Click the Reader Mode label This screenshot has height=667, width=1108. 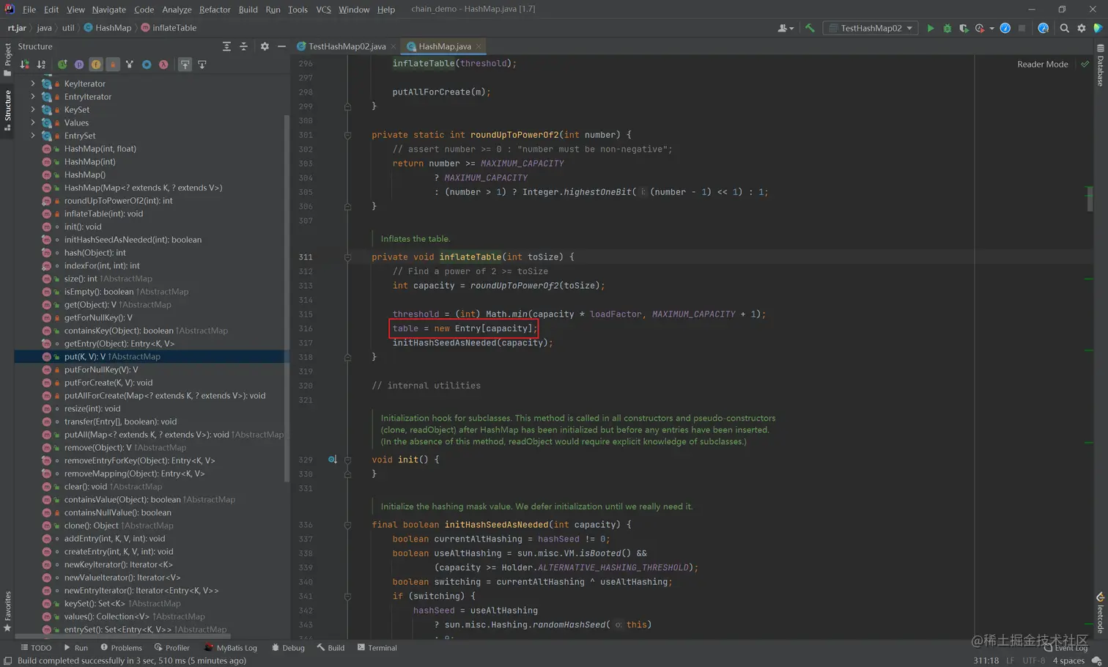[1042, 65]
